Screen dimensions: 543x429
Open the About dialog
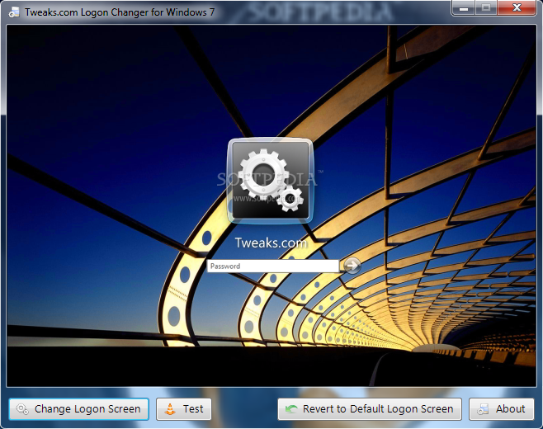coord(502,409)
